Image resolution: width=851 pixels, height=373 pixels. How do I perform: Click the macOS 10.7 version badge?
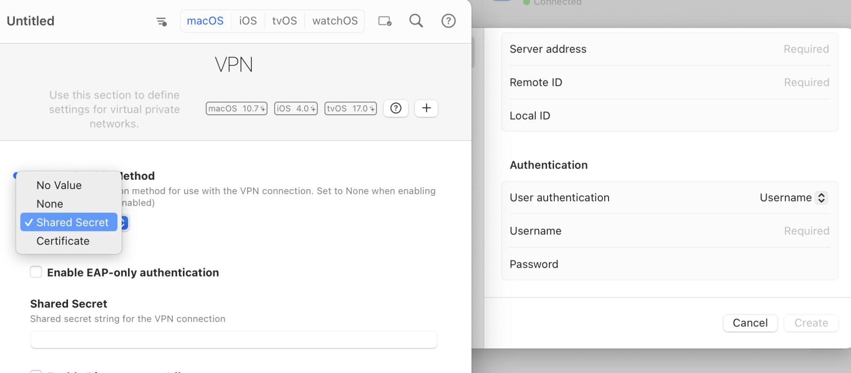tap(236, 109)
